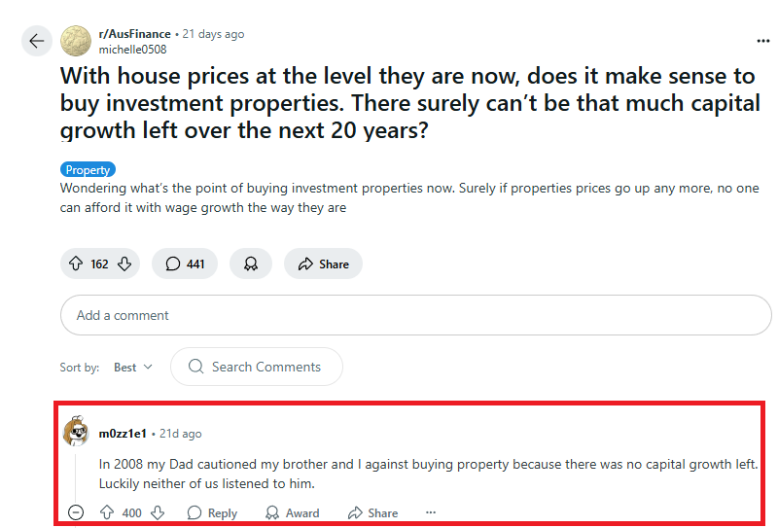Downvote m0zz1e1's comment
The image size is (778, 528).
tap(157, 512)
